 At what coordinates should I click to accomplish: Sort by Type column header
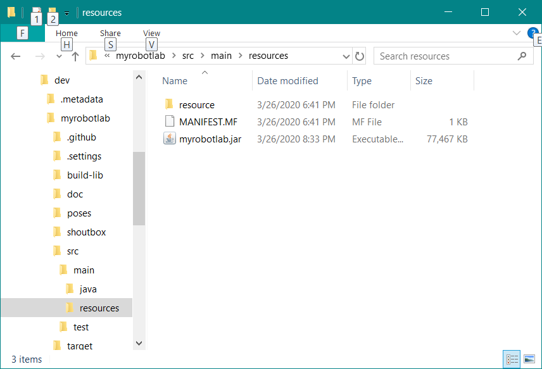click(362, 81)
